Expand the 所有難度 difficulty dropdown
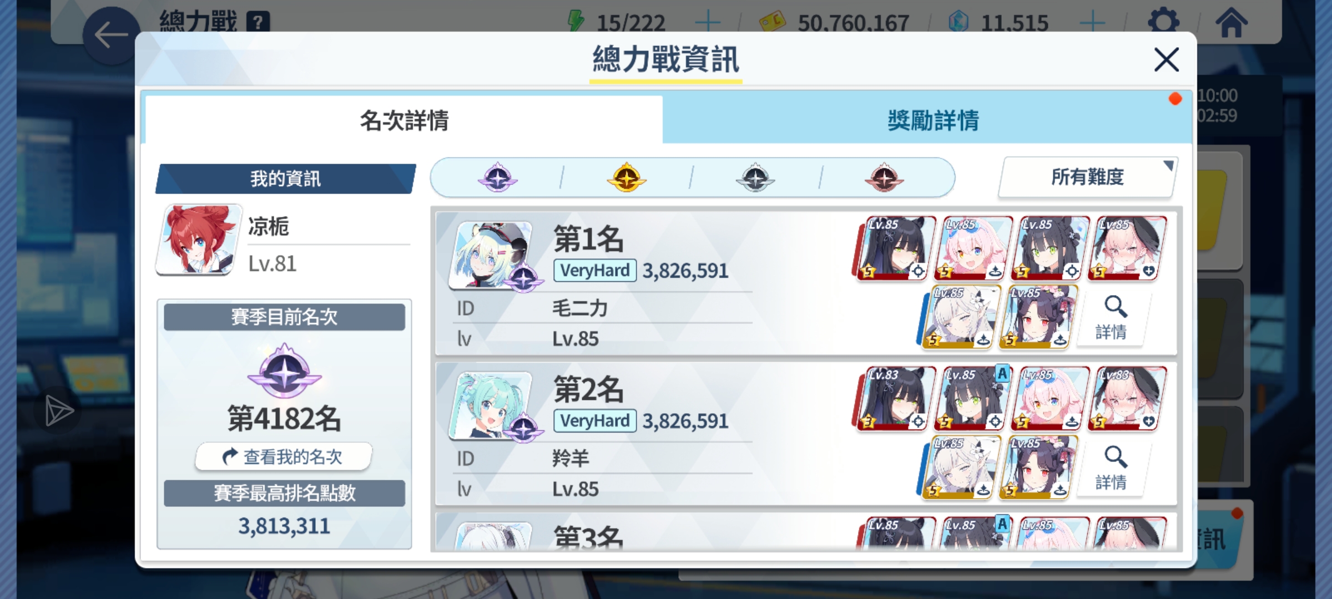1332x599 pixels. 1088,177
